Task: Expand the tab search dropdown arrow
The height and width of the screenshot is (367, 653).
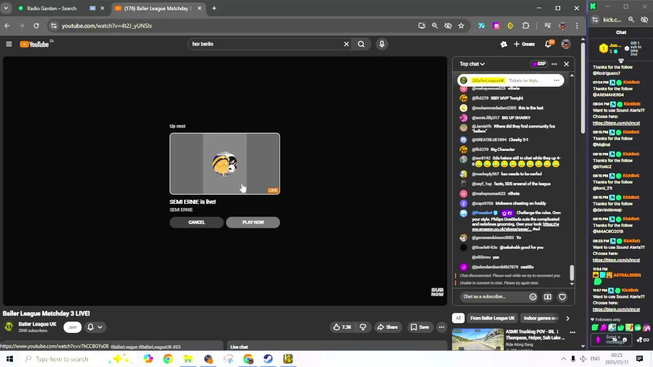Action: point(6,8)
